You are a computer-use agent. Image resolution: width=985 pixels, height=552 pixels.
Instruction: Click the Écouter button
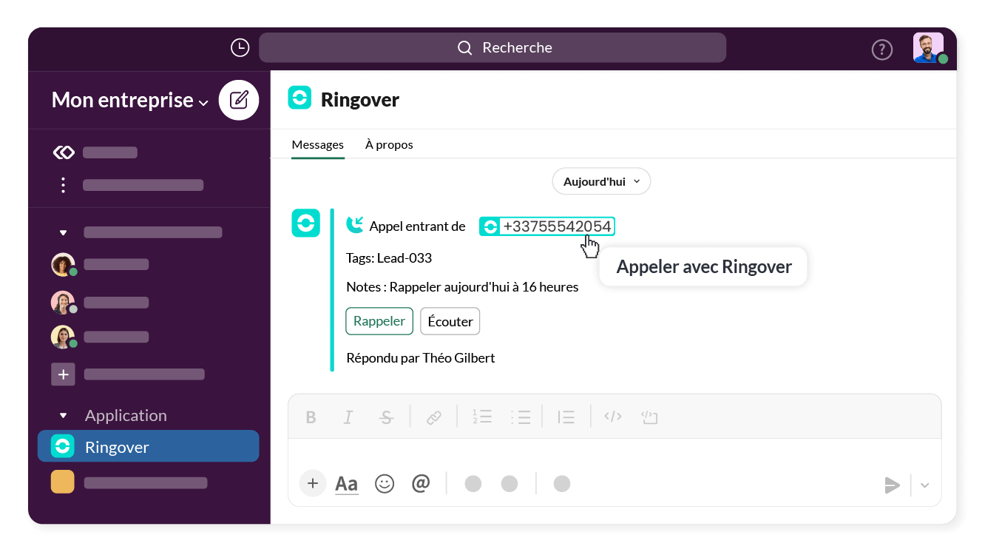tap(450, 321)
